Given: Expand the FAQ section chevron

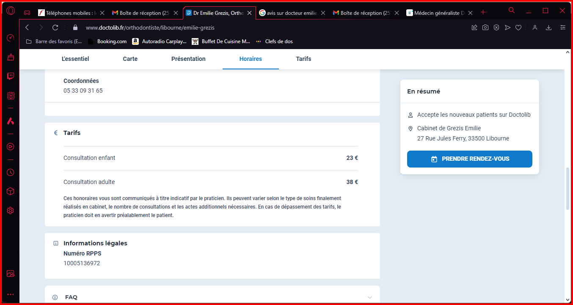Looking at the screenshot, I should [x=370, y=297].
